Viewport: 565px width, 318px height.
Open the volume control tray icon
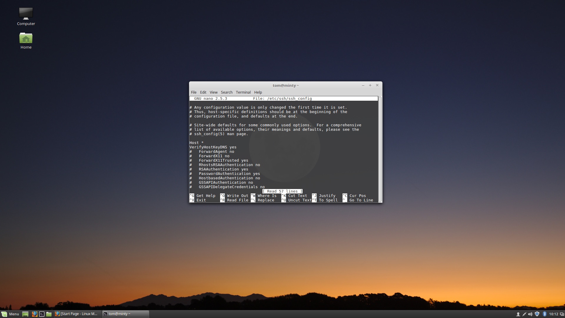tap(530, 314)
